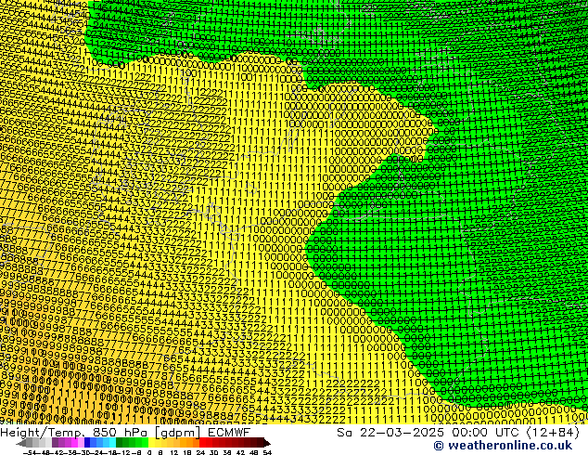This screenshot has height=455, width=588.
Task: Pick the bright red swatch near label 24
Action: (202, 442)
